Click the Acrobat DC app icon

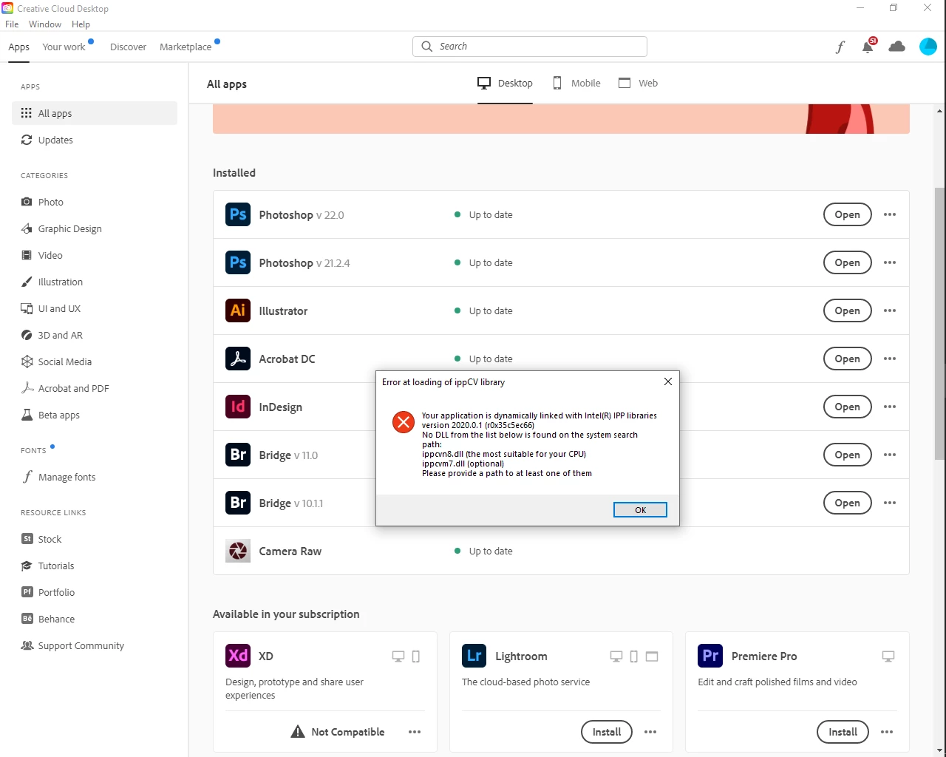coord(238,359)
